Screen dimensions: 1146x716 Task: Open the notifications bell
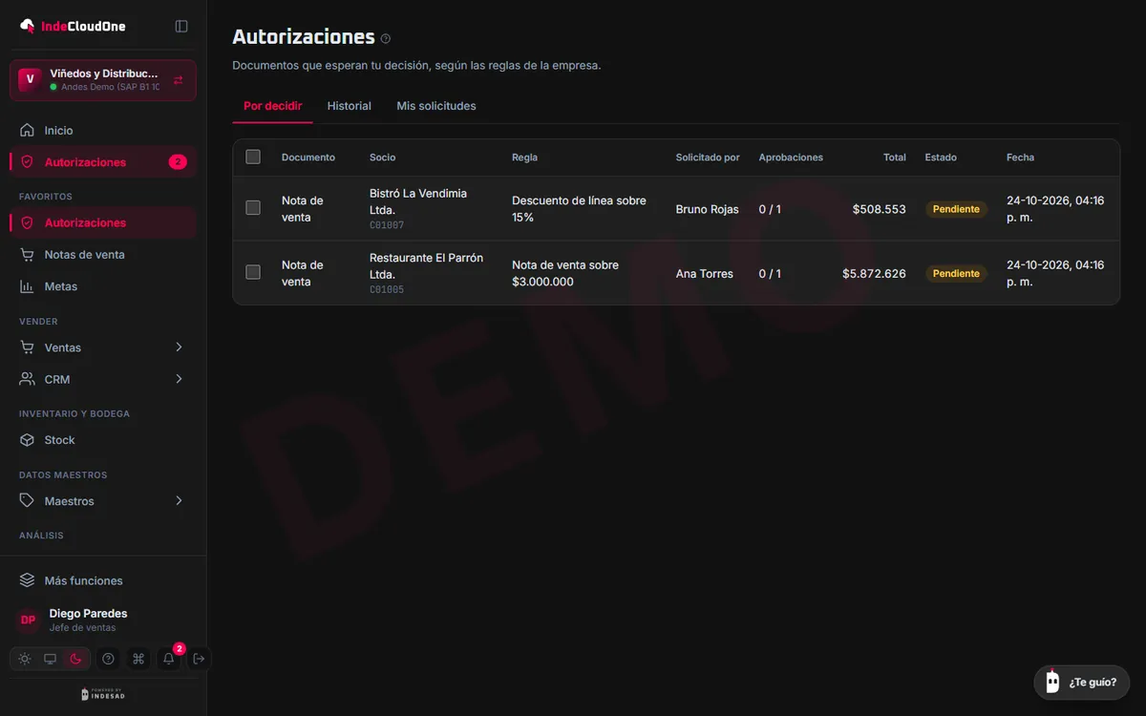[x=169, y=659]
